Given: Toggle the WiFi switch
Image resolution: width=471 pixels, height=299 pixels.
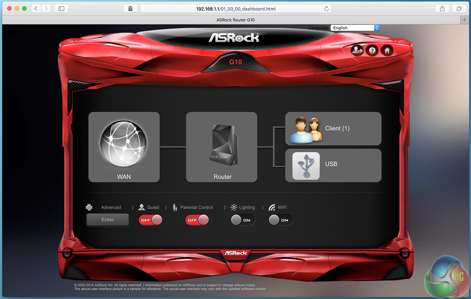Looking at the screenshot, I should [280, 220].
